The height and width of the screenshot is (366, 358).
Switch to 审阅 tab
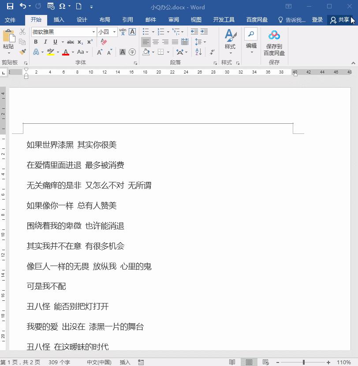click(x=174, y=20)
